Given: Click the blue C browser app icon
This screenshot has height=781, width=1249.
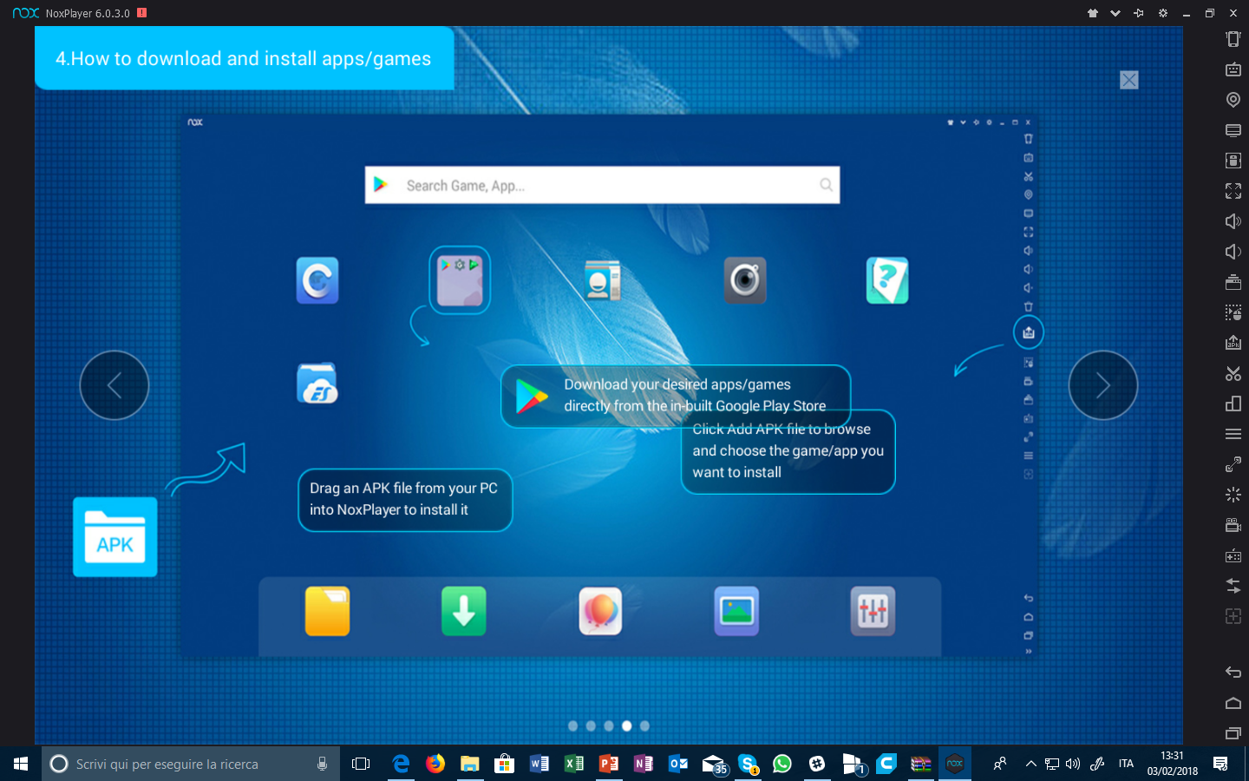Looking at the screenshot, I should click(317, 280).
